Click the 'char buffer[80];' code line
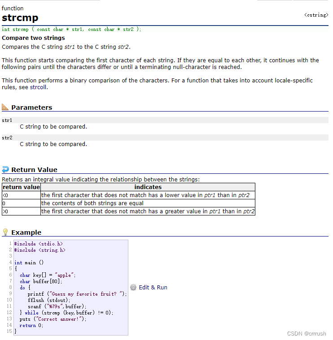This screenshot has width=333, height=340. [41, 281]
